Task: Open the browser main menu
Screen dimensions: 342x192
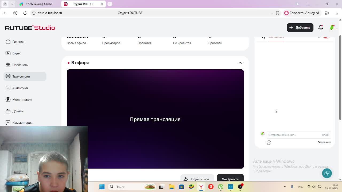Action: click(307, 4)
